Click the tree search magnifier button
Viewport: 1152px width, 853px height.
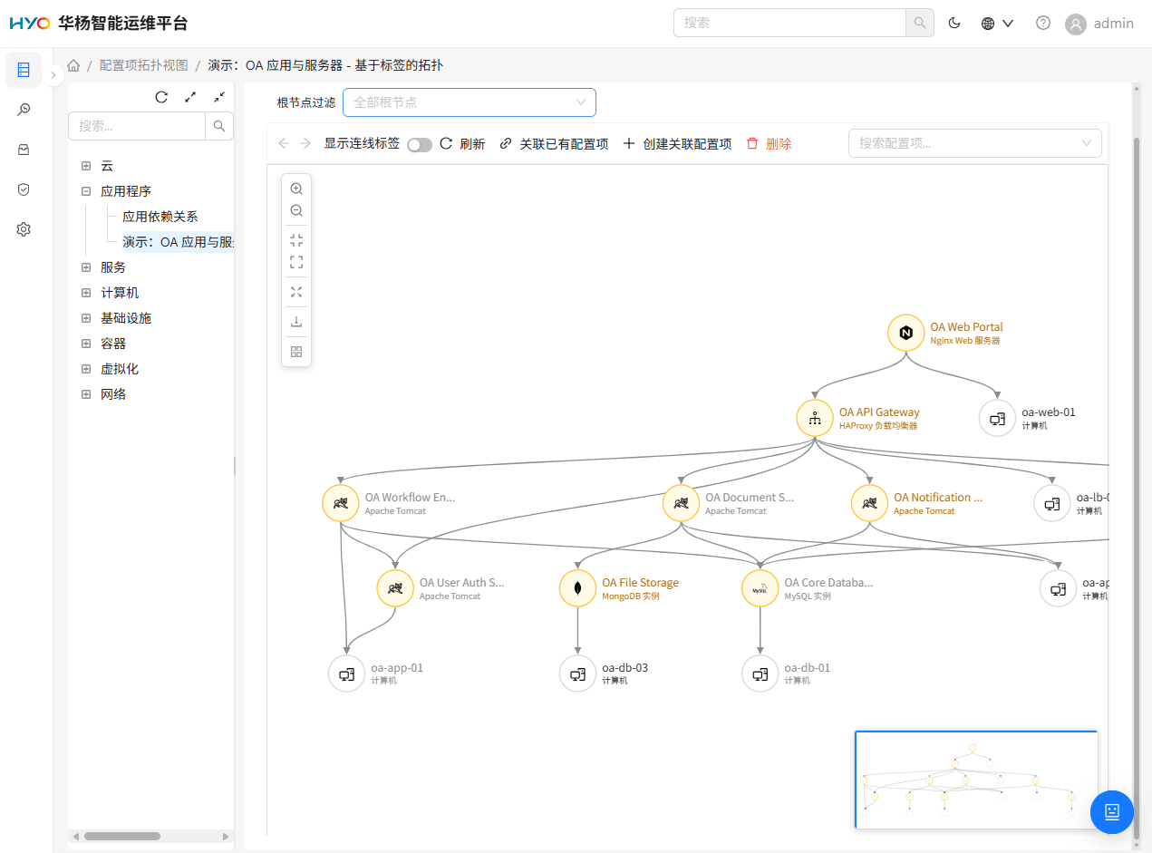point(219,126)
